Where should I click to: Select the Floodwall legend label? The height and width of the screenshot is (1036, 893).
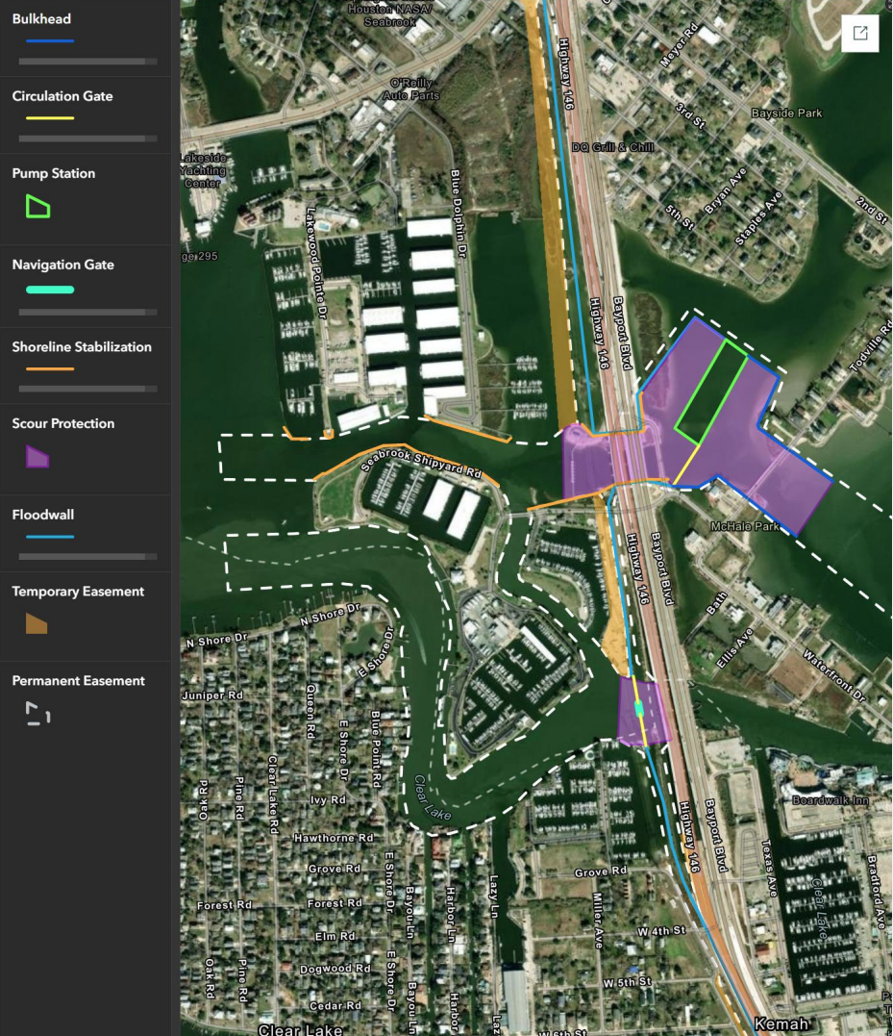point(43,515)
